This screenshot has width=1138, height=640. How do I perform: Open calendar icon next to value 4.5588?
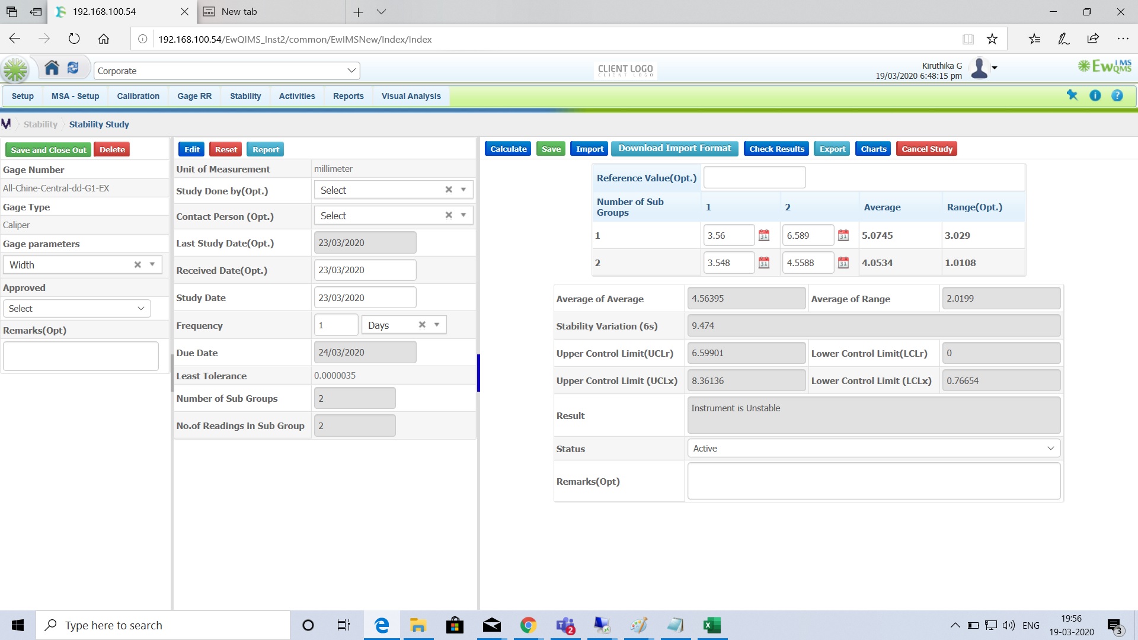coord(843,263)
